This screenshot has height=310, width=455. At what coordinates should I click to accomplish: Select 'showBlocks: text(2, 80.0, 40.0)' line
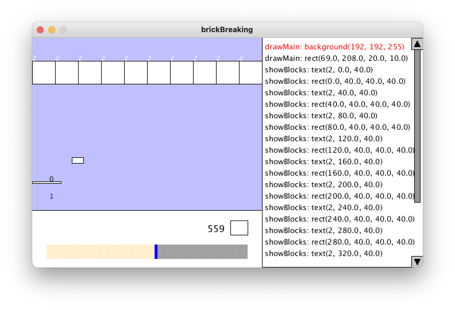(x=321, y=116)
